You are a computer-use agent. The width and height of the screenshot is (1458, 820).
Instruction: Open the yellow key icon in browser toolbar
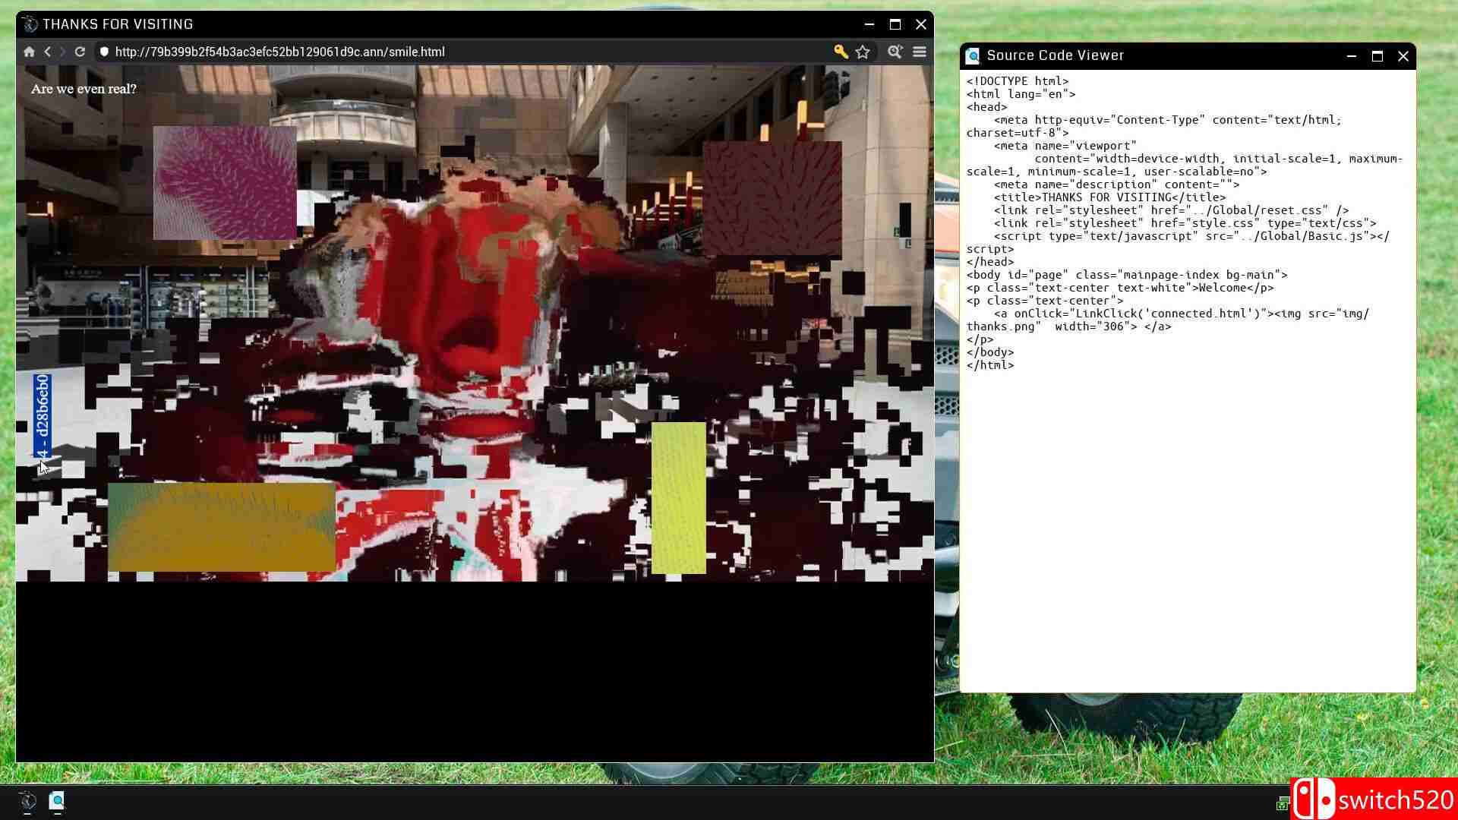841,52
